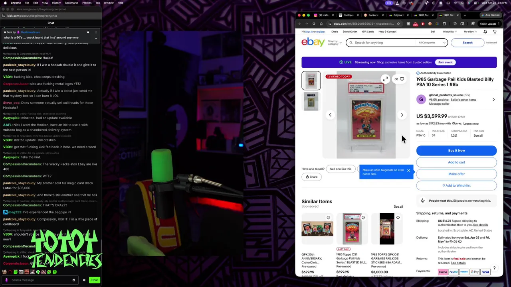Image resolution: width=511 pixels, height=287 pixels.
Task: Open See all similar items
Action: coord(398,206)
